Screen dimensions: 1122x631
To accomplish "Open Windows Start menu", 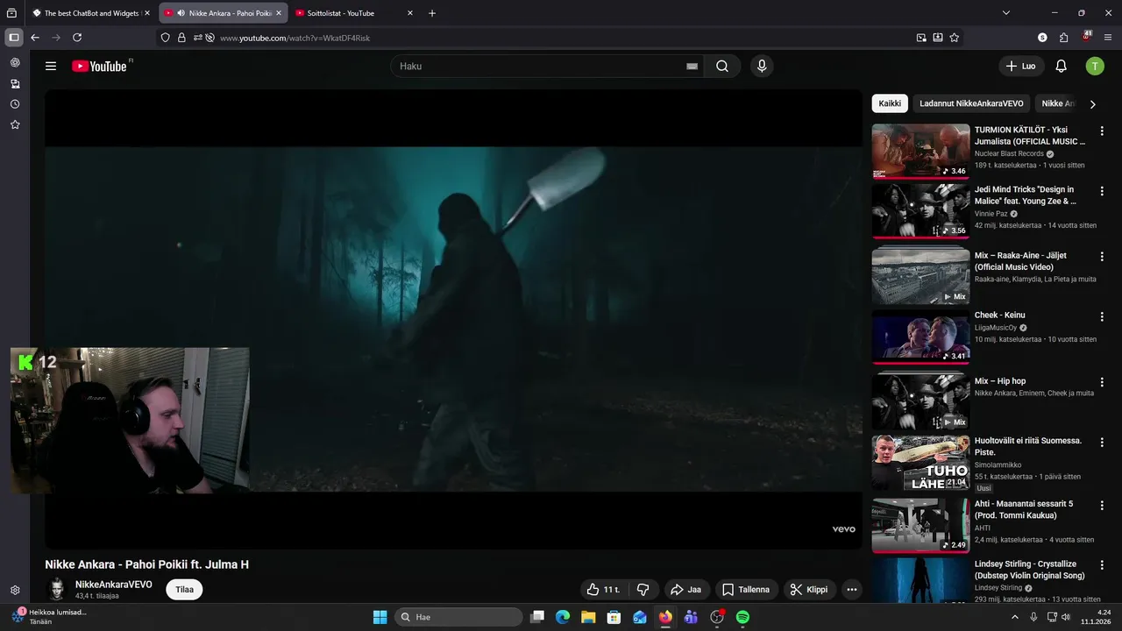I will pos(380,617).
